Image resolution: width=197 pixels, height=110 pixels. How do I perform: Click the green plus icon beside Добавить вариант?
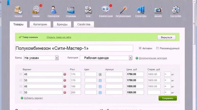(22, 98)
